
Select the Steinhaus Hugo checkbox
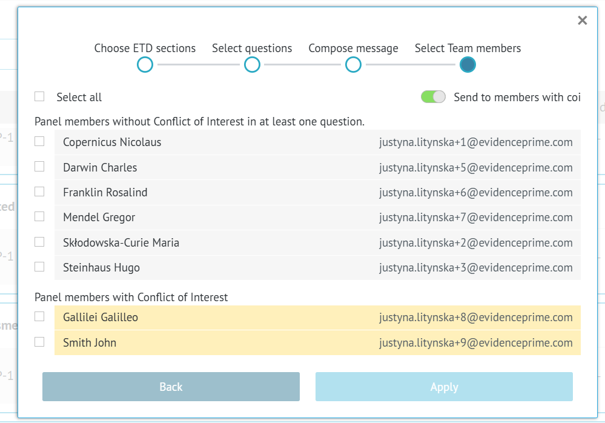pos(40,267)
